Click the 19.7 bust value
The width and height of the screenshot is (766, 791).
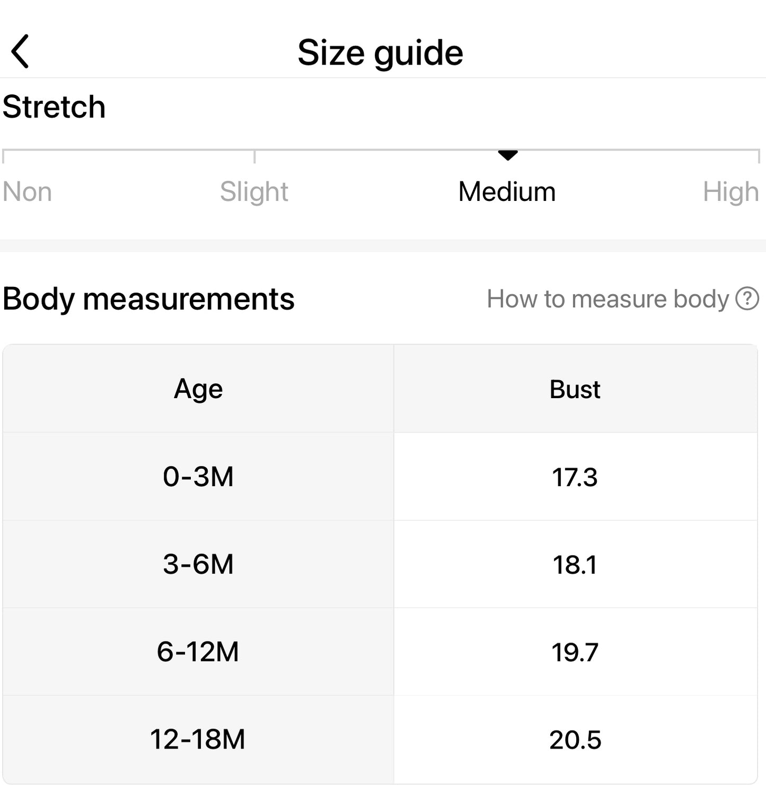[x=575, y=652]
